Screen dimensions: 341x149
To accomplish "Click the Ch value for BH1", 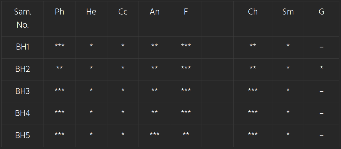I will click(x=253, y=46).
